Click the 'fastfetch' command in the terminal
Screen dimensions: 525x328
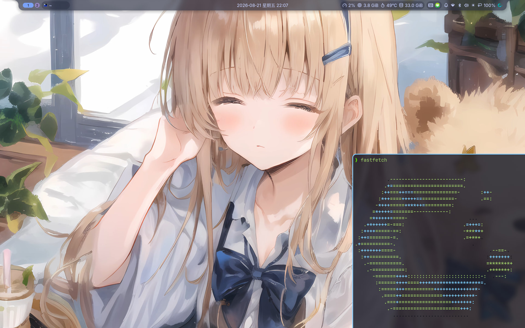tap(374, 160)
